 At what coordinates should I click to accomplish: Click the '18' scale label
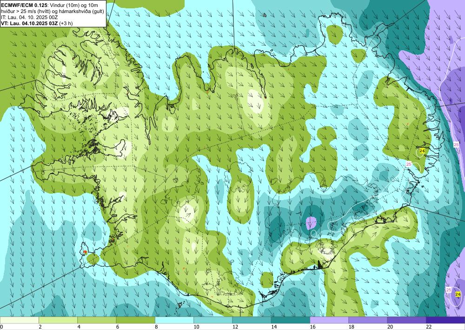[352, 327]
